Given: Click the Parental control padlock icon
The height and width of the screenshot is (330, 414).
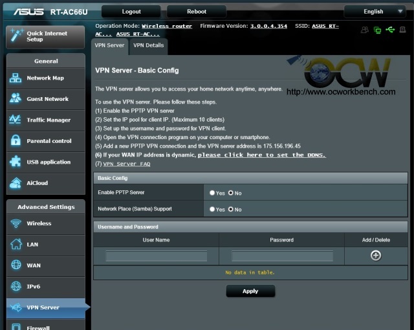Looking at the screenshot, I should 16,140.
